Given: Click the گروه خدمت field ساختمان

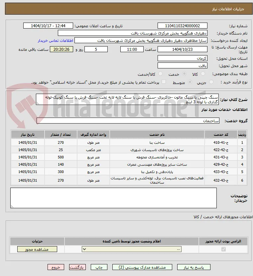Looking at the screenshot, I should pos(128,121).
